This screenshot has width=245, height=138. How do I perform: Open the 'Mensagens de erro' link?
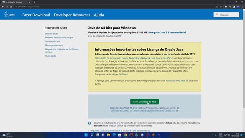[x=54, y=45]
